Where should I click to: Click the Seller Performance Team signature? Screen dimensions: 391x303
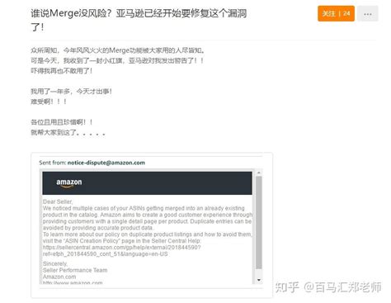(75, 270)
